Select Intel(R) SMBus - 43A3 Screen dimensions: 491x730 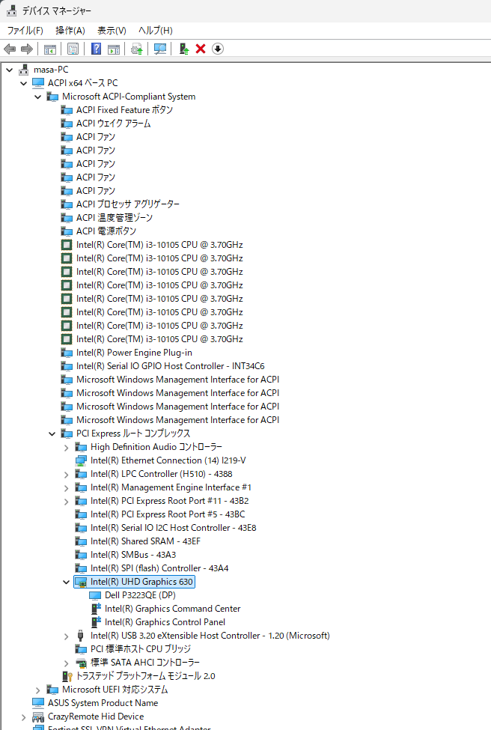133,555
